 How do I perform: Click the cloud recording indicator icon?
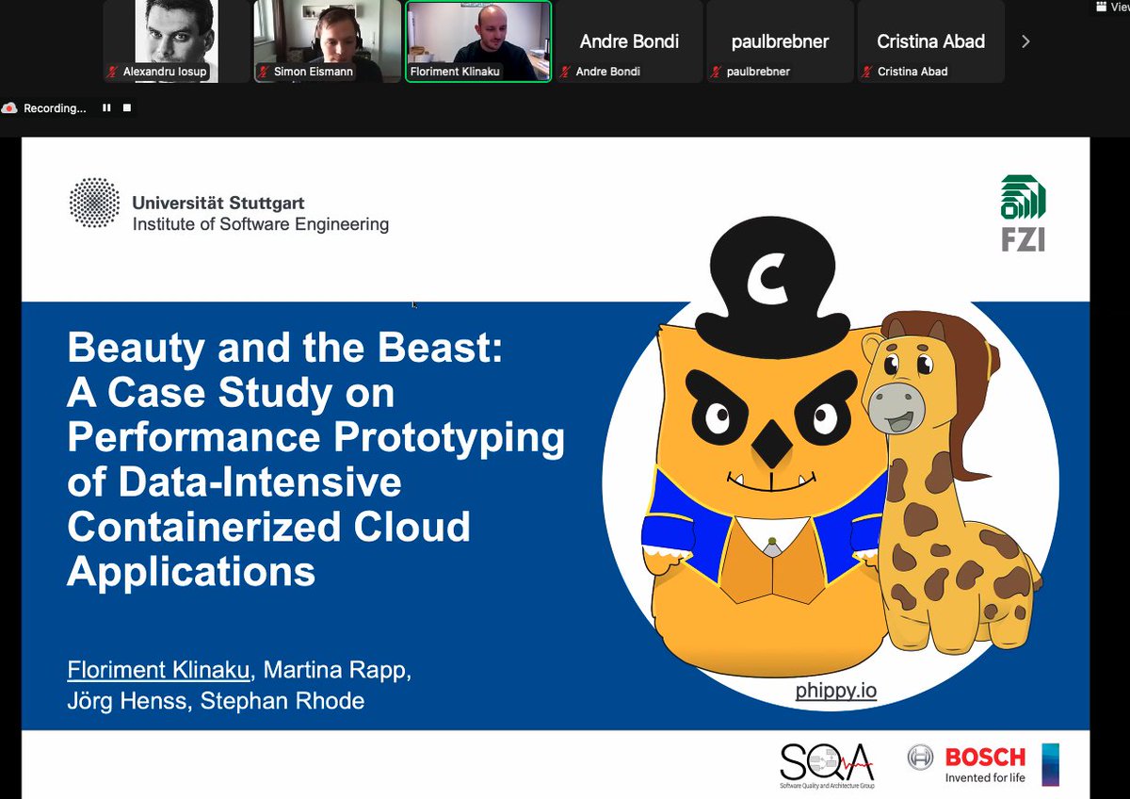(x=10, y=108)
